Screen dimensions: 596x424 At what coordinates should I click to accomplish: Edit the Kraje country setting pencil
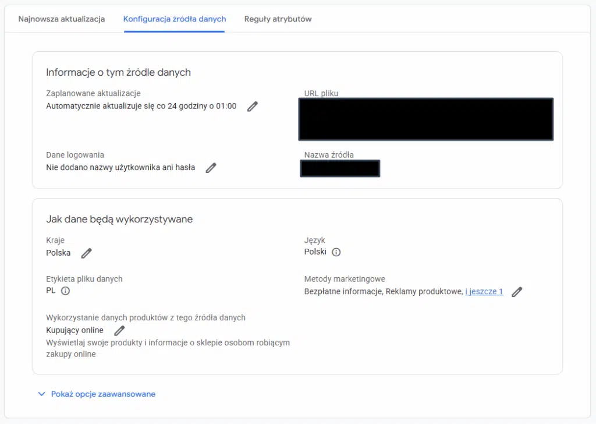(86, 253)
